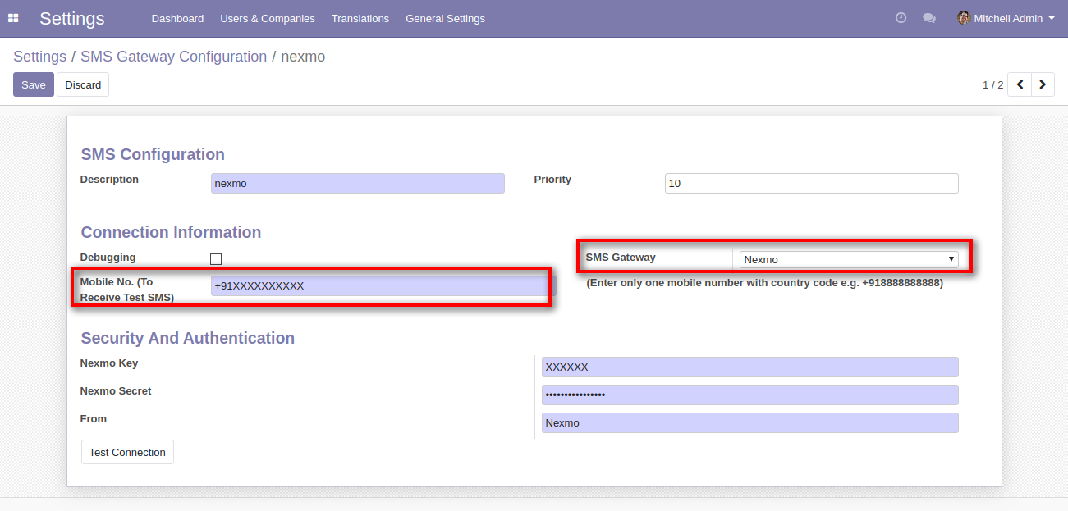1068x511 pixels.
Task: Click the Settings app title
Action: click(72, 18)
